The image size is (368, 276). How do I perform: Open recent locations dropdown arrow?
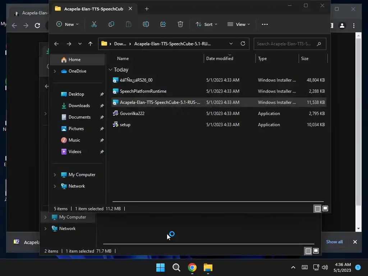tap(80, 44)
